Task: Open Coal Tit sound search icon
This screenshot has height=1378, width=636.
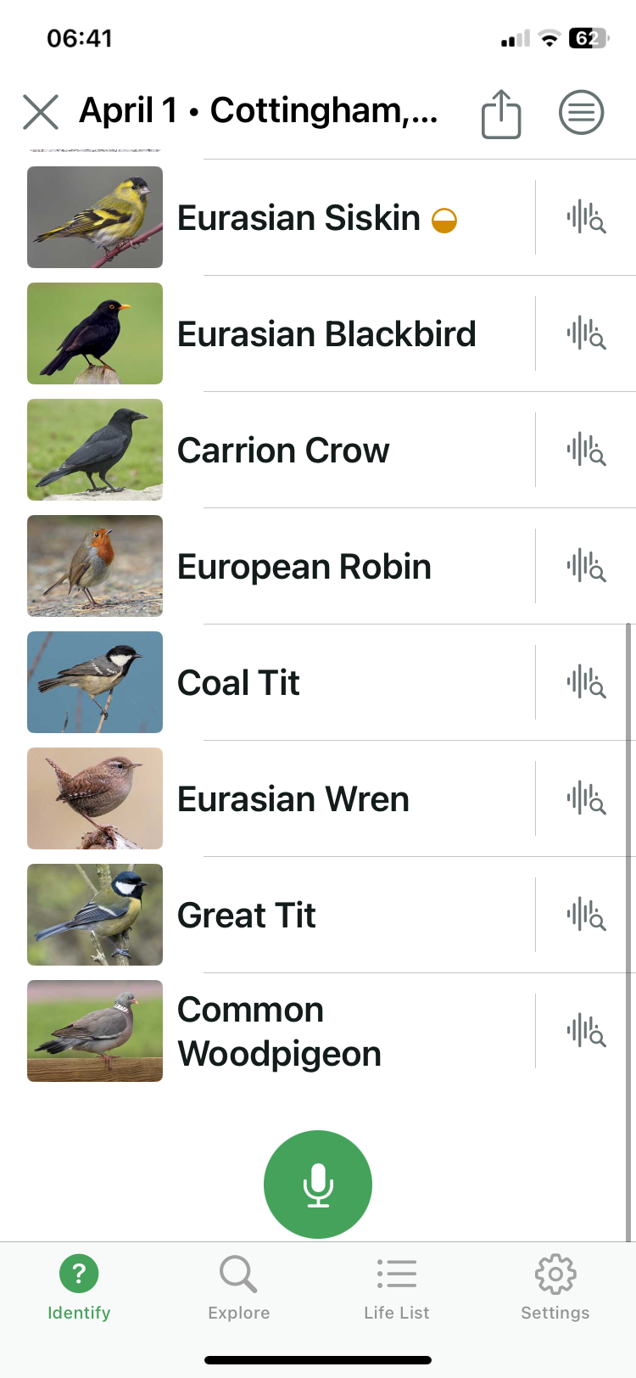Action: pyautogui.click(x=586, y=682)
